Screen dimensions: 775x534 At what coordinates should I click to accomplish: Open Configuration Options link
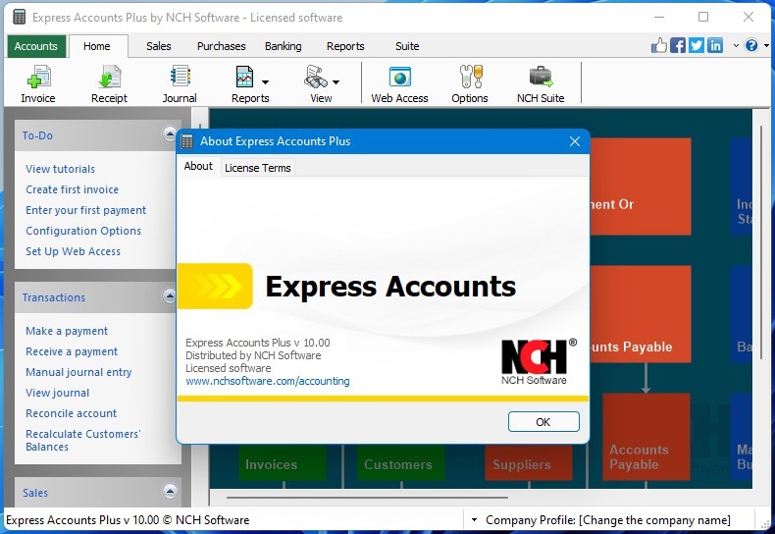83,231
